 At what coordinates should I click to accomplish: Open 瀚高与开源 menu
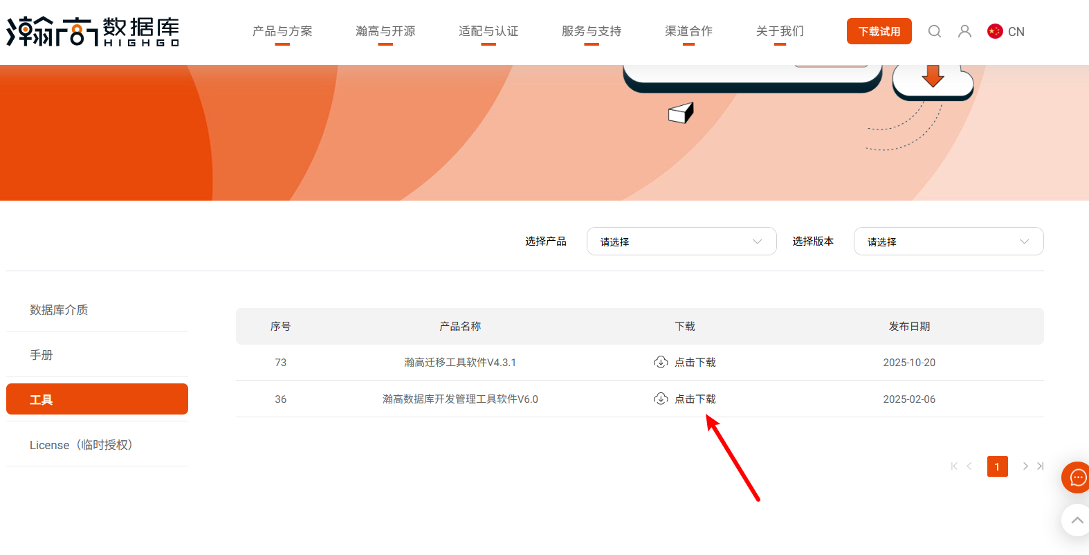[x=385, y=31]
